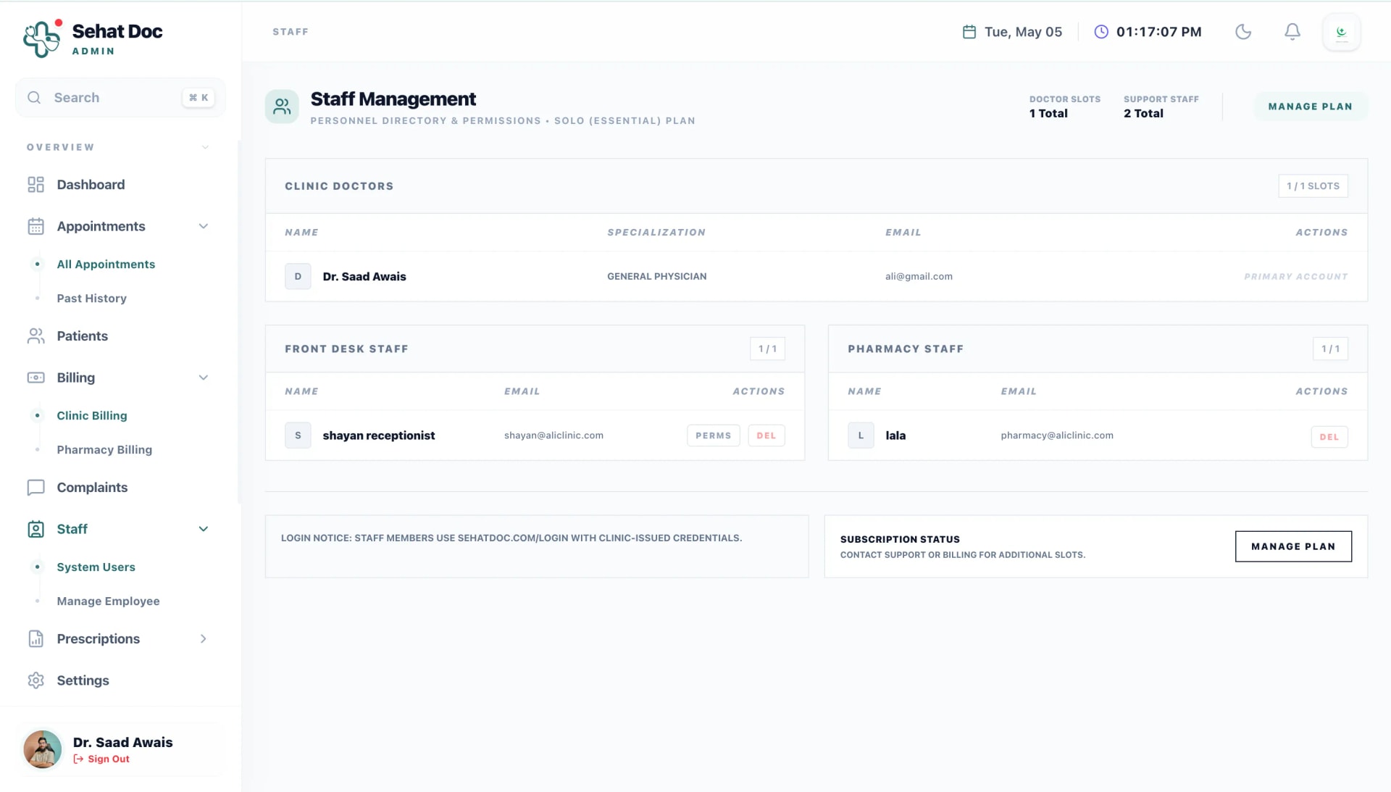Collapse the Staff submenu chevron
1391x792 pixels.
point(204,529)
